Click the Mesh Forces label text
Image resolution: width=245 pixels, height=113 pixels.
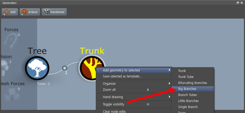[13, 84]
